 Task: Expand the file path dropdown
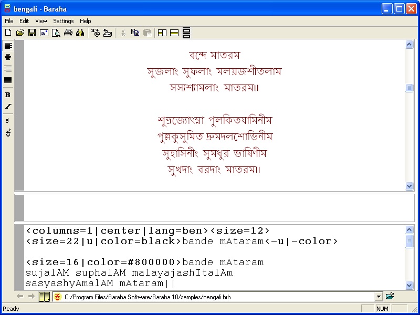[x=379, y=297]
